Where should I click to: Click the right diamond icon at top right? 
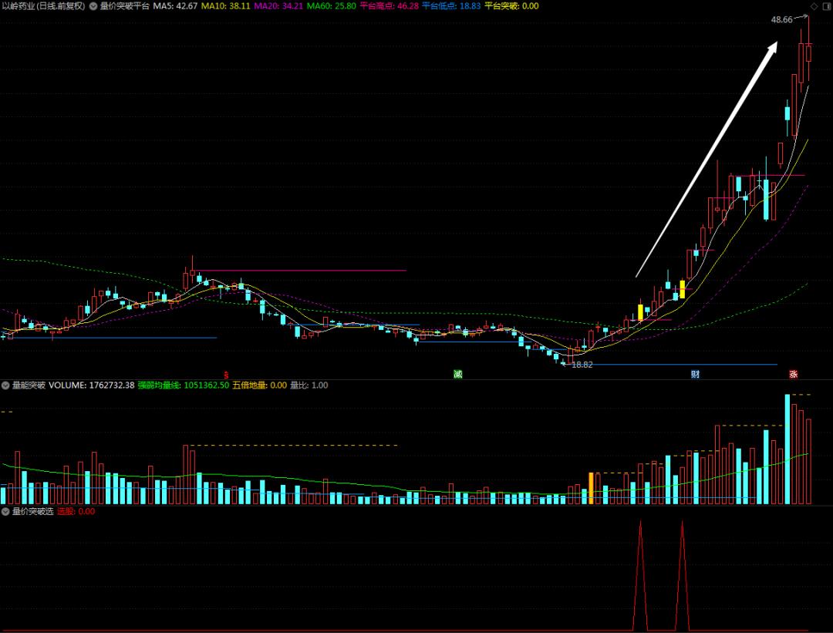point(825,6)
